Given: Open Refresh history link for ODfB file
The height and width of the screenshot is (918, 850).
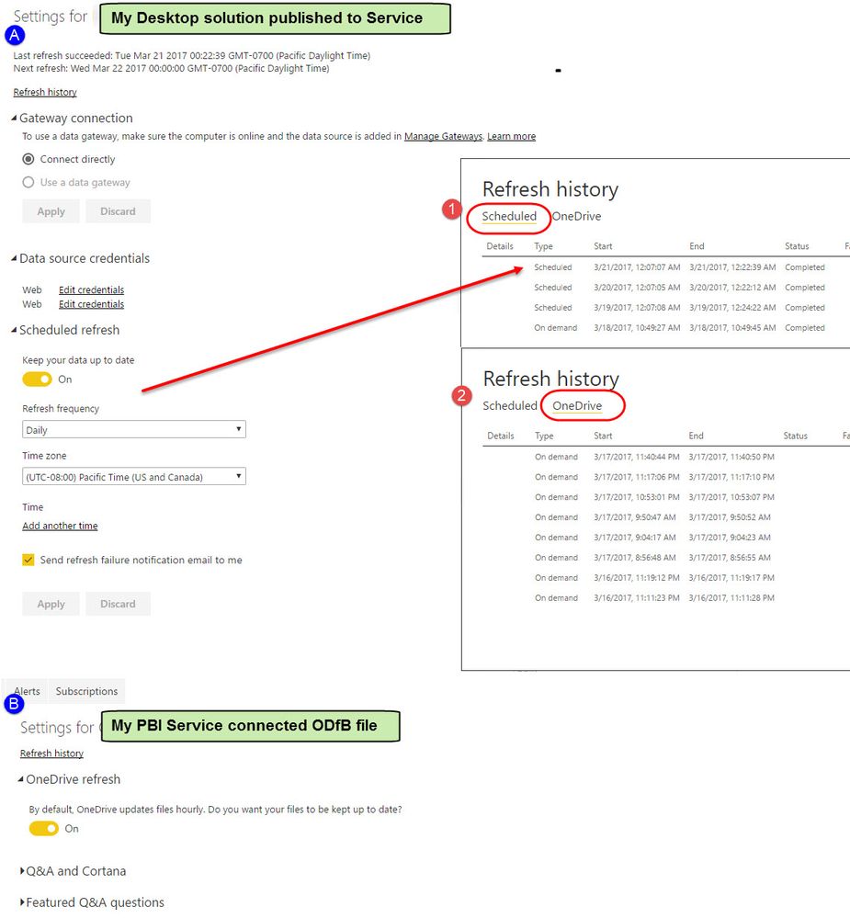Looking at the screenshot, I should pos(51,753).
